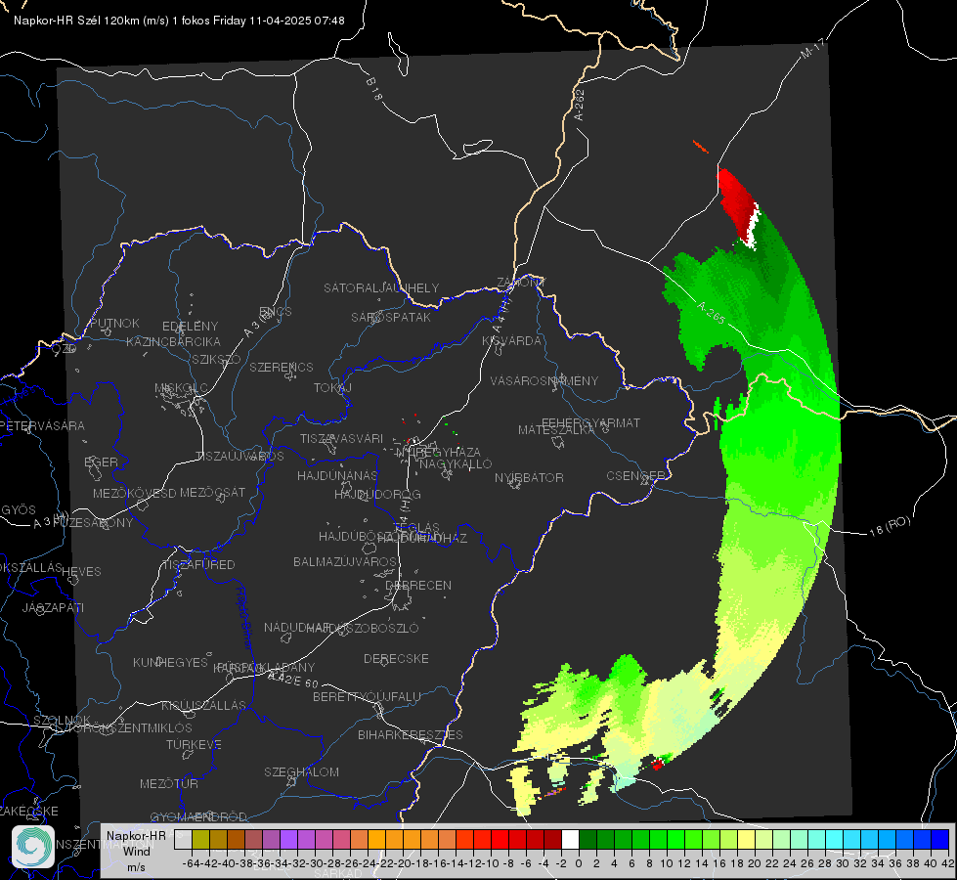
Task: Pick the dark blue swatch at legend's end
Action: pos(940,840)
